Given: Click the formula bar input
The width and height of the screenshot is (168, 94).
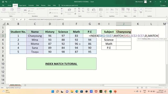Looking at the screenshot, I should pyautogui.click(x=96, y=19).
